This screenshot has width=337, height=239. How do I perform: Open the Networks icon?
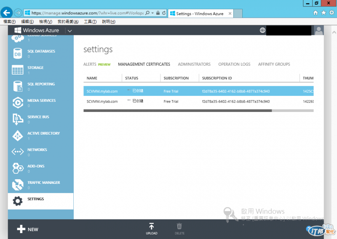click(x=18, y=152)
